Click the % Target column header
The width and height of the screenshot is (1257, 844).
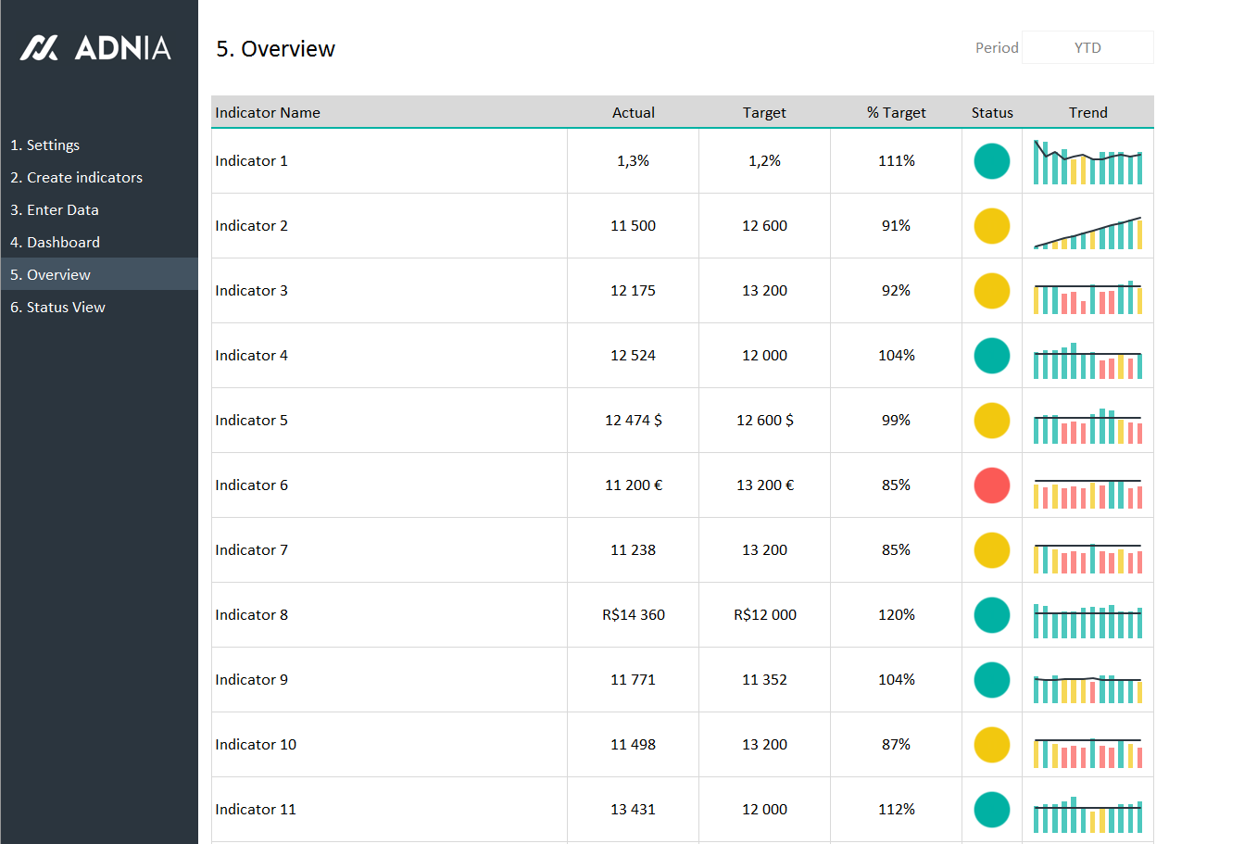point(896,113)
